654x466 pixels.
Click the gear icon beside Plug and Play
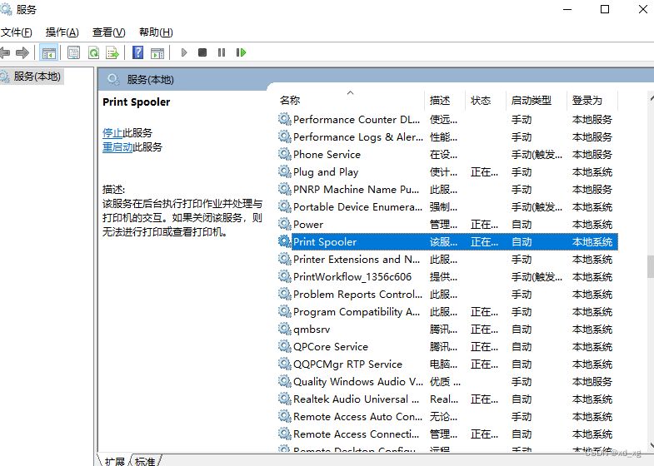tap(284, 171)
